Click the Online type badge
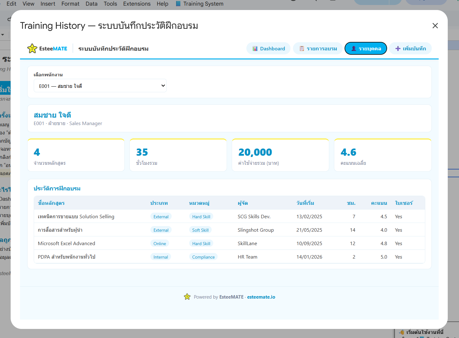This screenshot has height=338, width=459. 160,244
